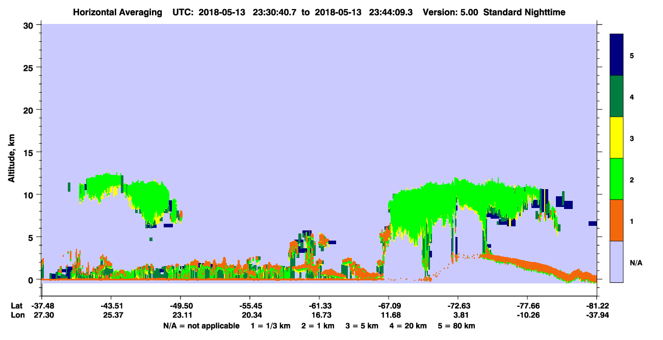The width and height of the screenshot is (663, 340).
Task: Click the "Standard Nighttime" label
Action: 524,12
